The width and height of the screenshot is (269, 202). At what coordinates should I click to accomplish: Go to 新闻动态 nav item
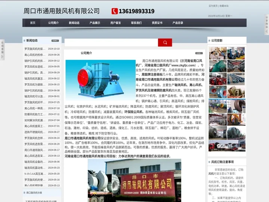coord(74,23)
